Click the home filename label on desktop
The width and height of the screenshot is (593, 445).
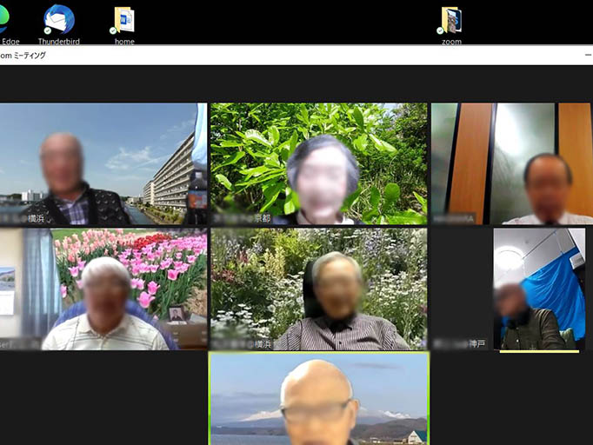coord(124,41)
